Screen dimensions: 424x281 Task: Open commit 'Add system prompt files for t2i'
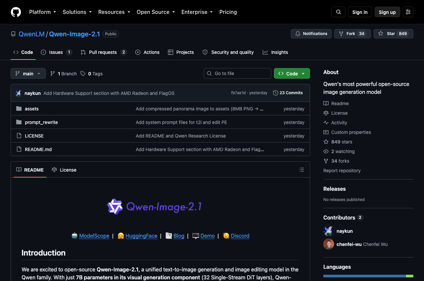click(x=182, y=122)
